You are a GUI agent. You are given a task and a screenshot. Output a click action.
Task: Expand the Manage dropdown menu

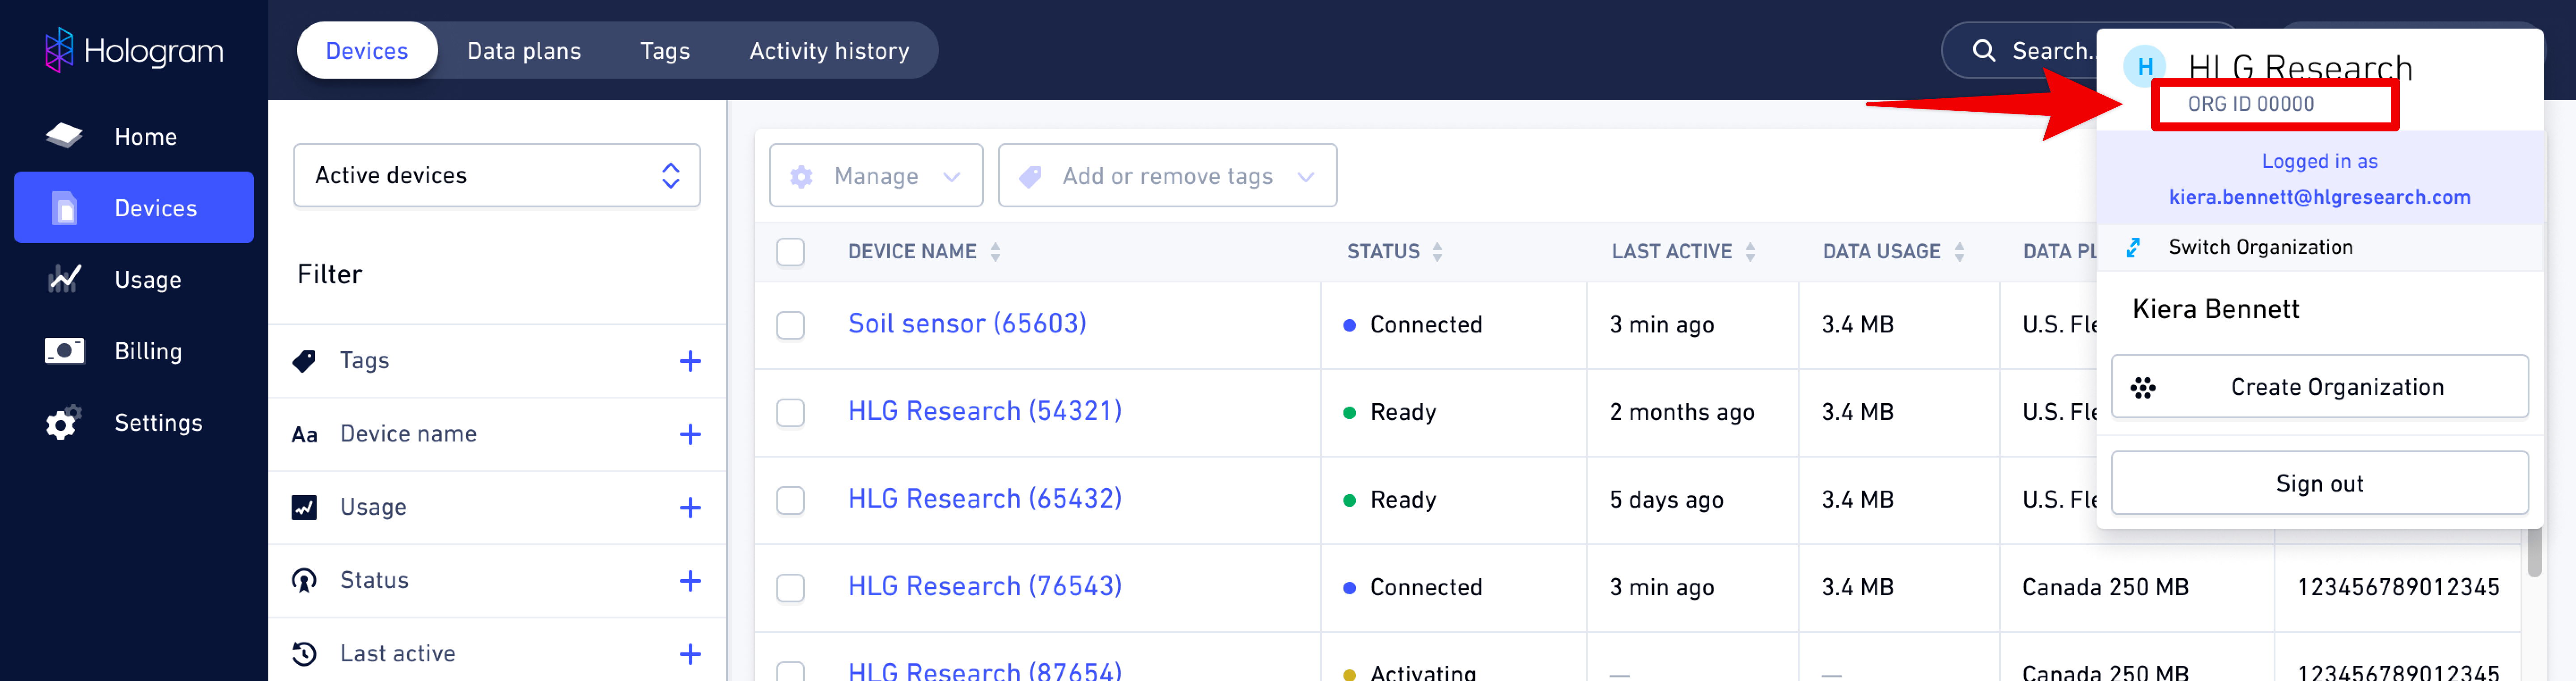pos(875,176)
